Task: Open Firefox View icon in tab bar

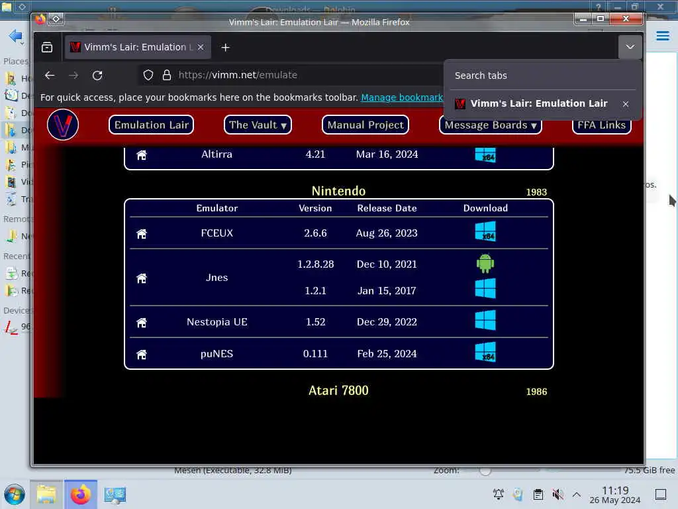Action: (47, 47)
